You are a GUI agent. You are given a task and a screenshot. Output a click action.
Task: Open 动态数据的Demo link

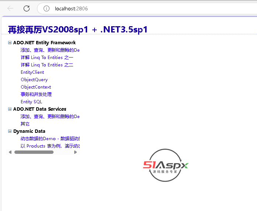[x=50, y=139]
